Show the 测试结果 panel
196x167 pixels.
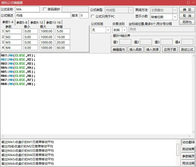tap(188, 149)
